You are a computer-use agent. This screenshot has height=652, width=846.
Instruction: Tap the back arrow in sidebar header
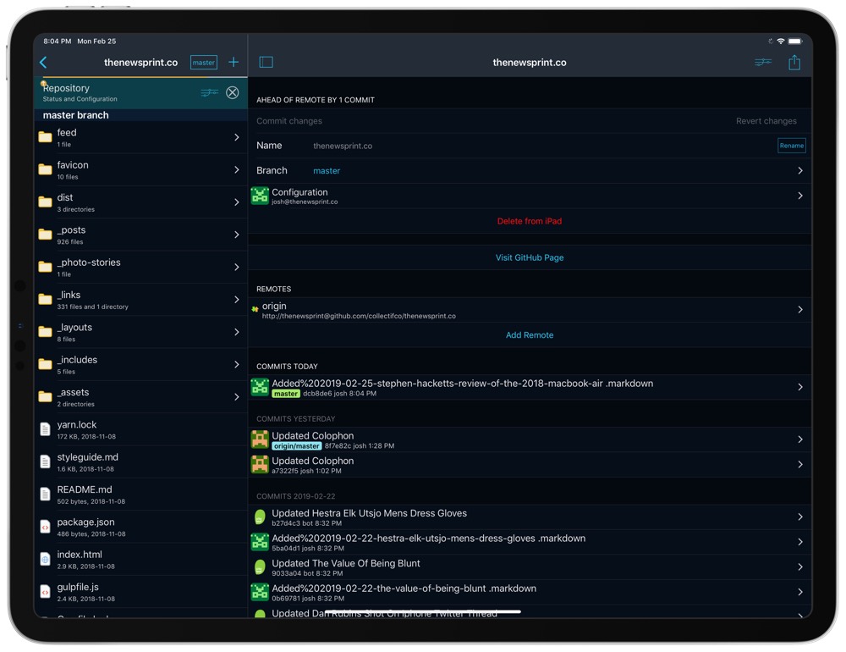tap(44, 63)
